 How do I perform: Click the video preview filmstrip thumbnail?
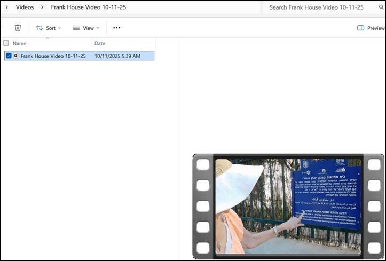click(288, 207)
